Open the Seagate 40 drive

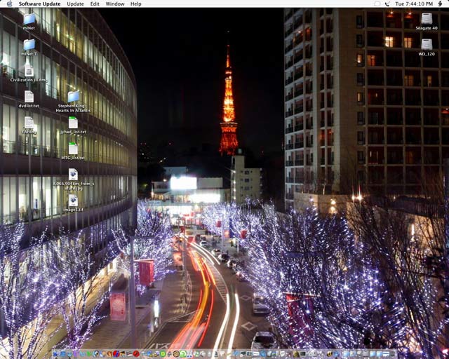click(x=427, y=19)
